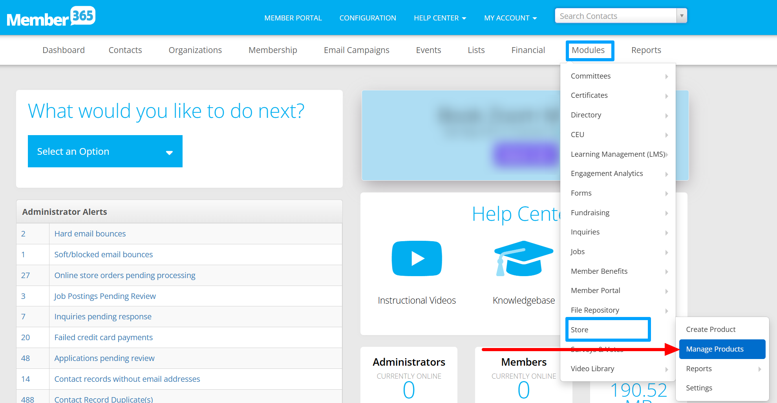Open Job Postings Pending Review alert
Viewport: 777px width, 403px height.
[105, 296]
